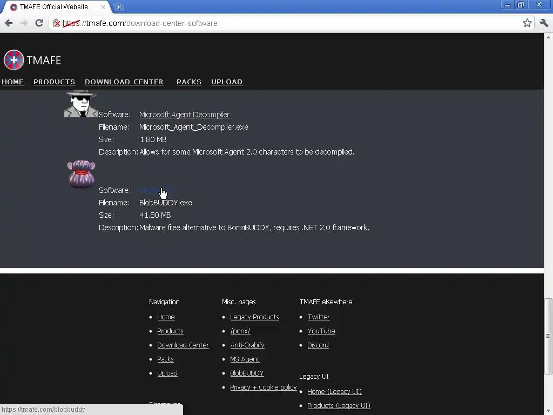Click the size value 41.80 MB
Screen dimensions: 553x415
(x=155, y=215)
